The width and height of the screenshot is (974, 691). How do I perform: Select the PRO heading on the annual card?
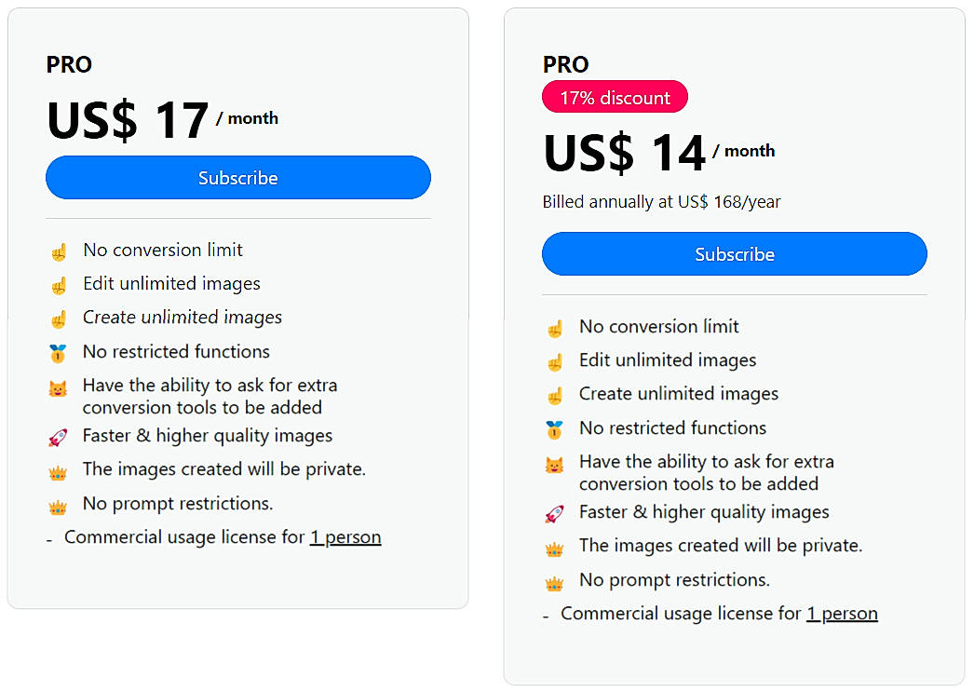tap(565, 64)
